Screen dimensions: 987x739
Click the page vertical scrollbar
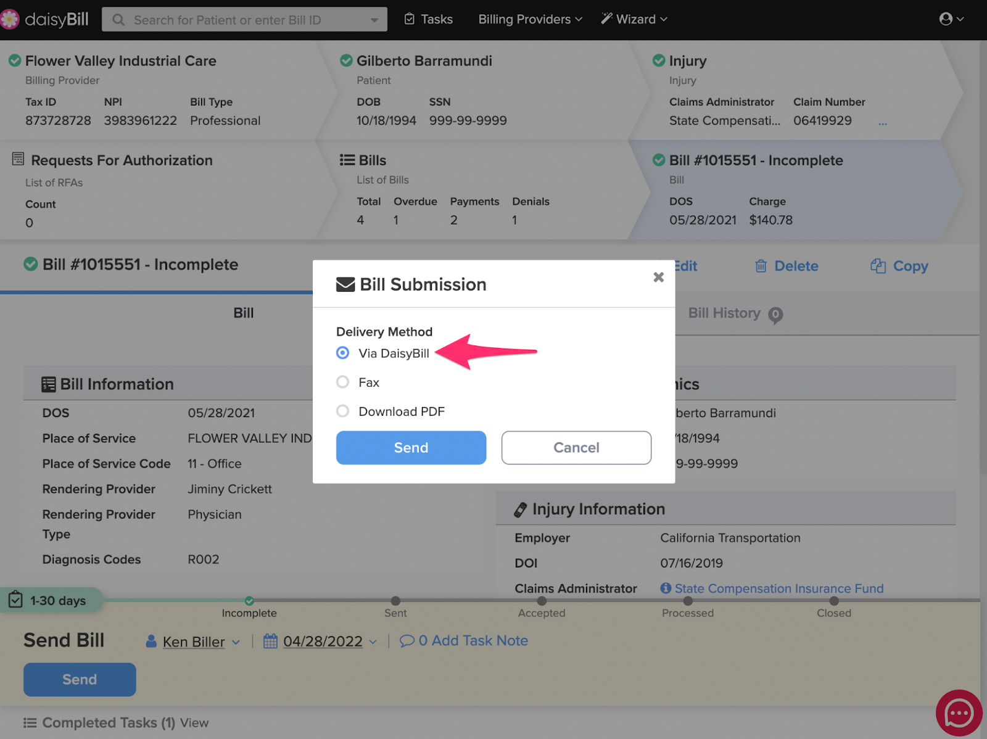983,259
